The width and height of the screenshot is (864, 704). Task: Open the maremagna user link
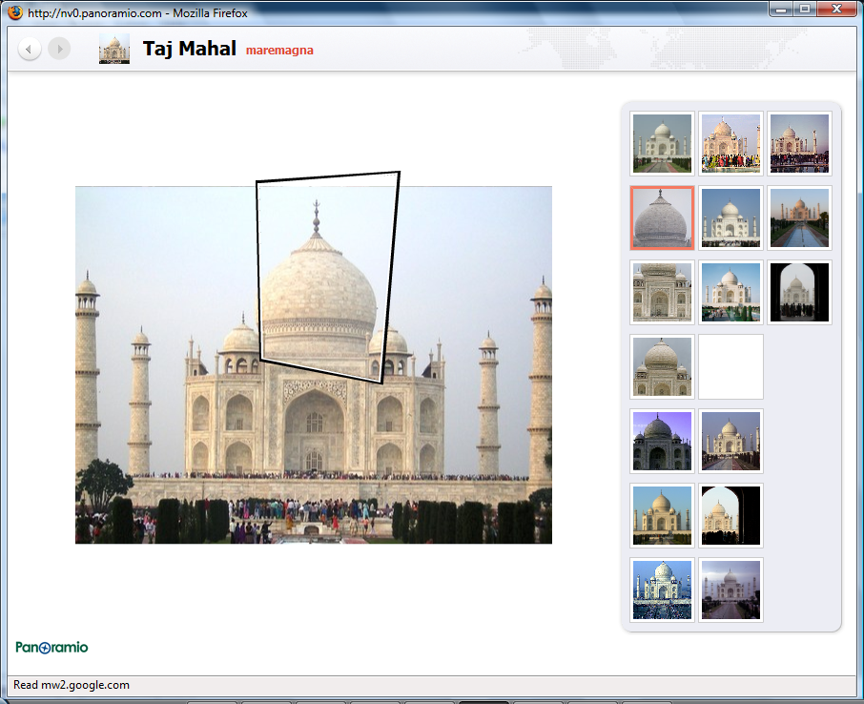(279, 51)
